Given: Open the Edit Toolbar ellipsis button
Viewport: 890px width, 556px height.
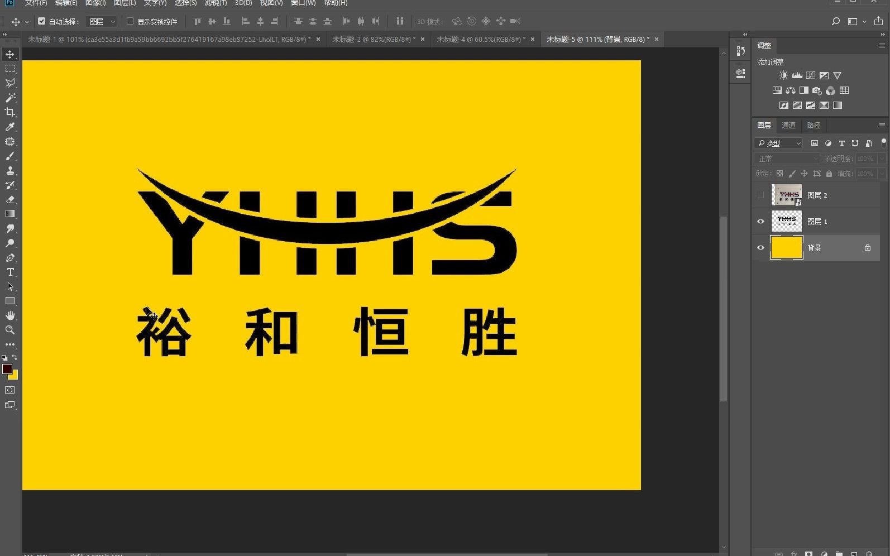Looking at the screenshot, I should click(10, 344).
